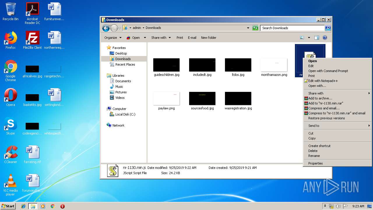Select sourcesfood.jpg thumbnail

[x=202, y=101]
